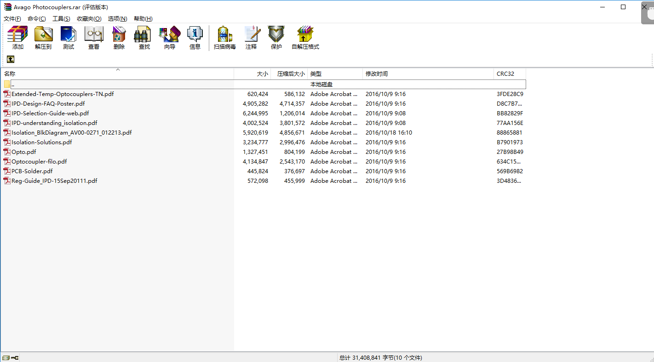This screenshot has width=654, height=362.
Task: Click PDF icon of IPD-understanding_isolation.pdf
Action: 7,123
